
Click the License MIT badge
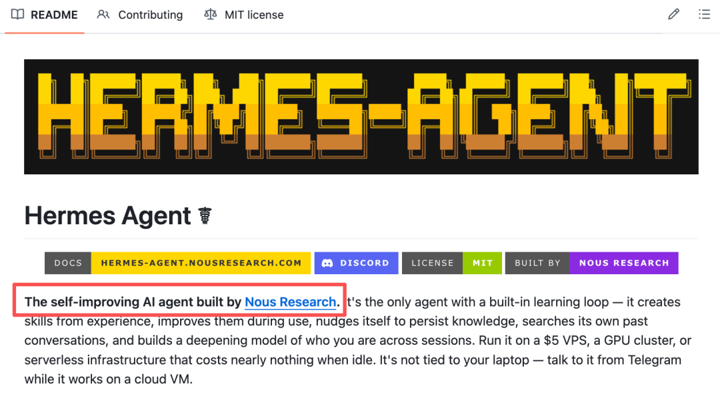tap(452, 263)
